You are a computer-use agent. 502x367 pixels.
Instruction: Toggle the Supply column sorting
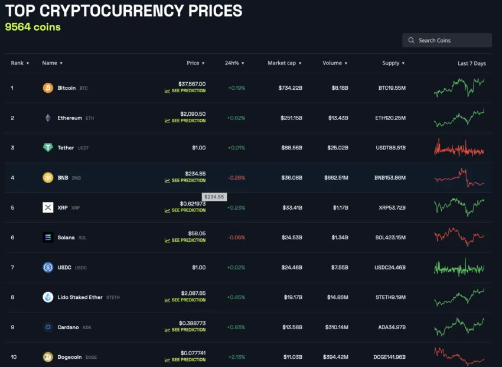point(405,63)
